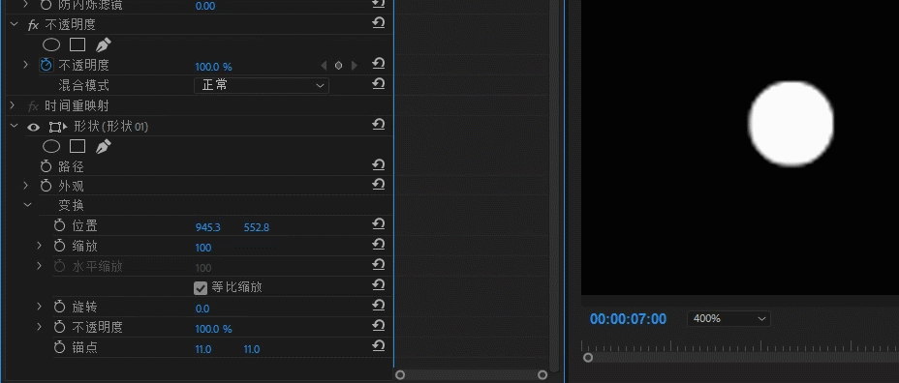Reset the 水平缩放 parameter
Viewport: 899px width, 383px height.
pos(379,265)
